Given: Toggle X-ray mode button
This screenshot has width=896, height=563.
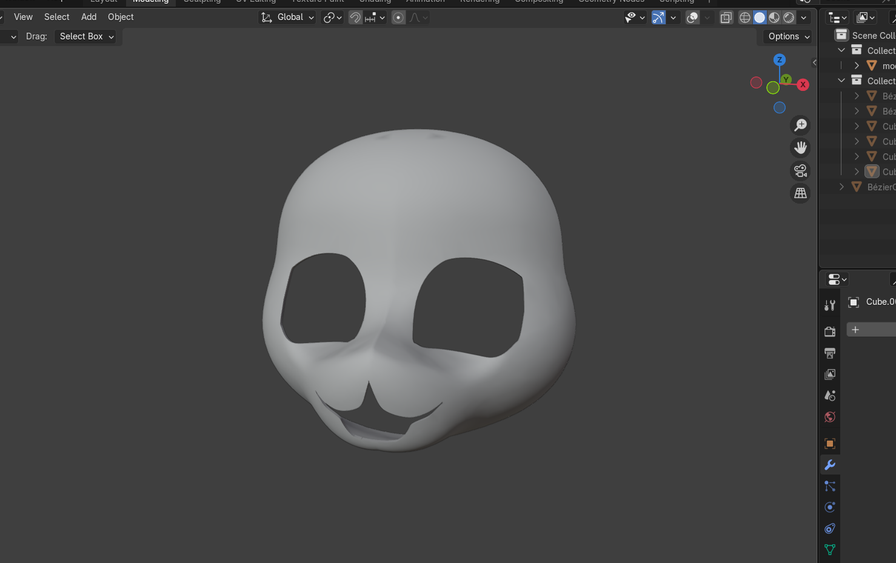Looking at the screenshot, I should click(x=726, y=18).
